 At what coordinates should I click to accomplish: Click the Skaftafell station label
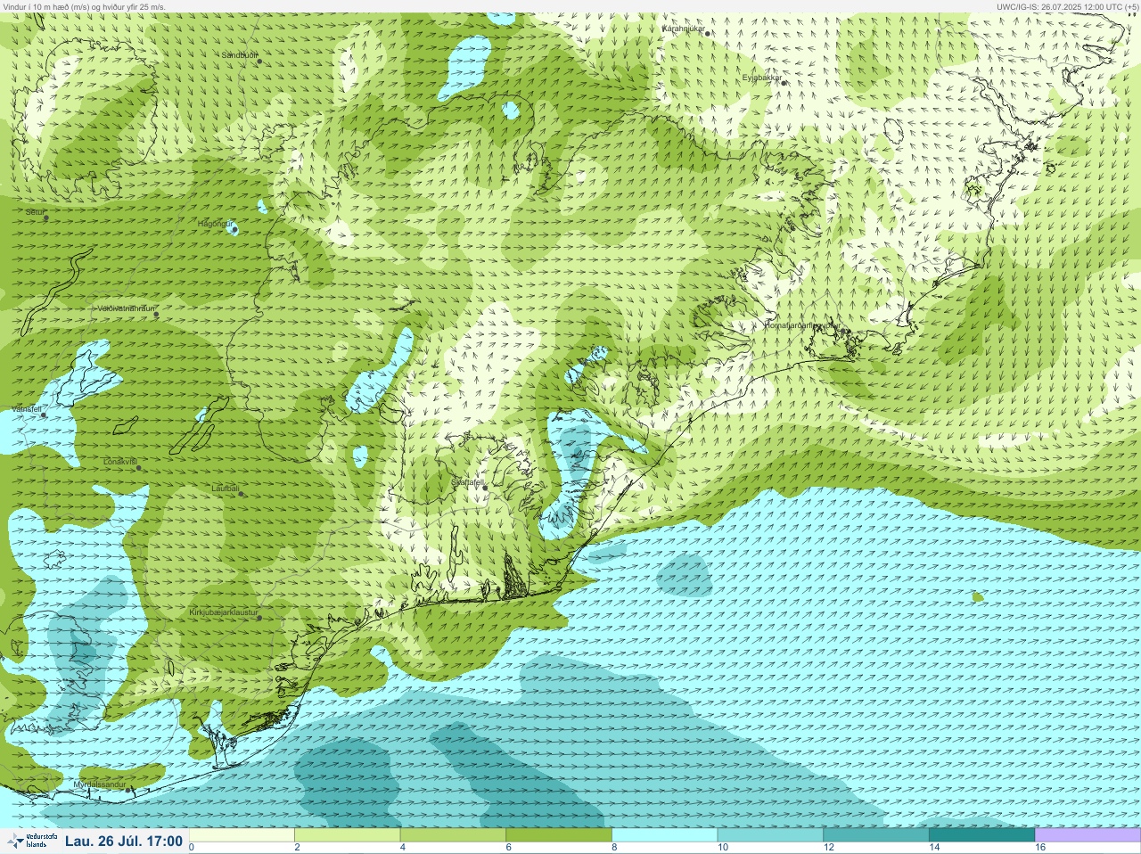pyautogui.click(x=467, y=481)
